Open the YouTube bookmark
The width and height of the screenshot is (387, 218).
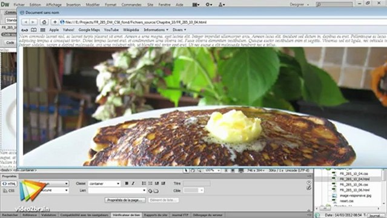(111, 30)
